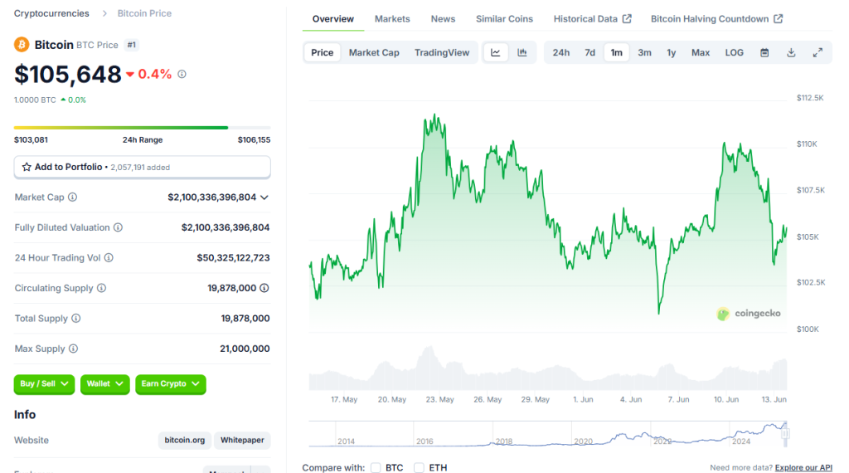This screenshot has width=849, height=473.
Task: Click the orange Bitcoin logo icon
Action: (22, 45)
